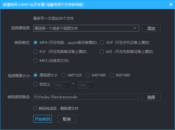Enable 自定义 custom video size

click(x=35, y=84)
